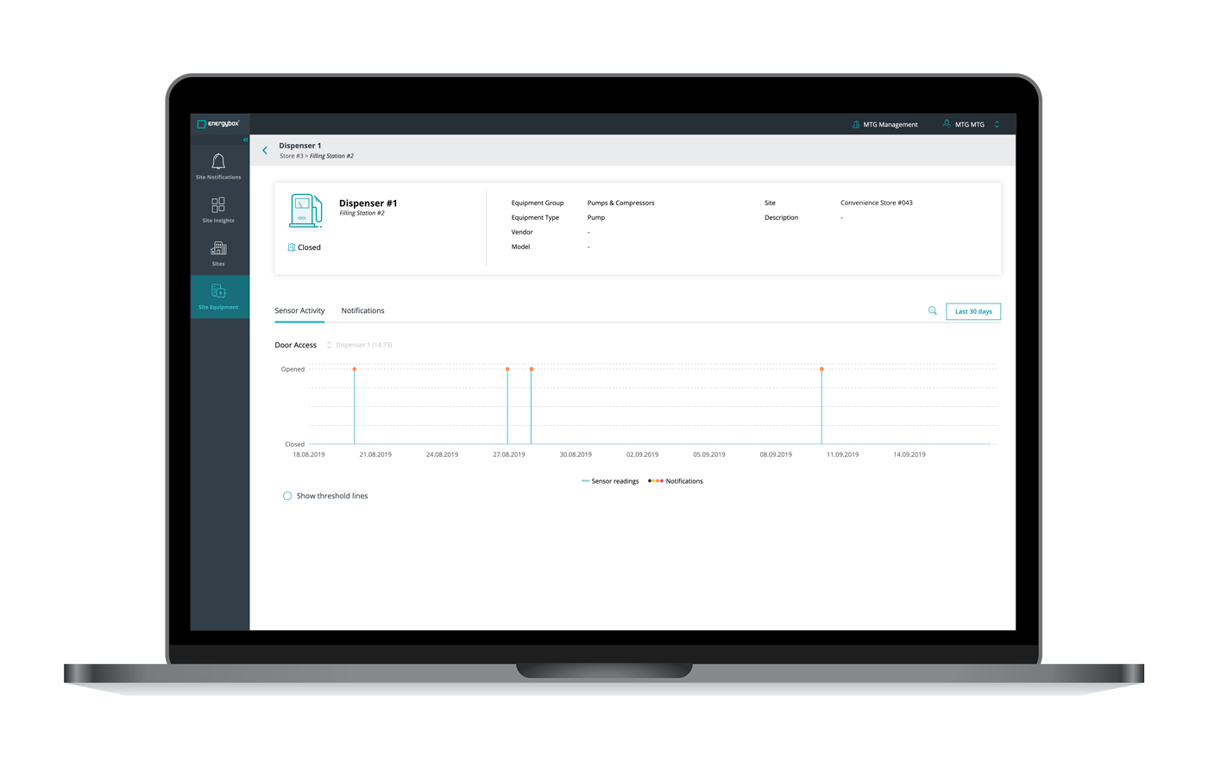
Task: Open Sites via the building icon
Action: pos(218,249)
